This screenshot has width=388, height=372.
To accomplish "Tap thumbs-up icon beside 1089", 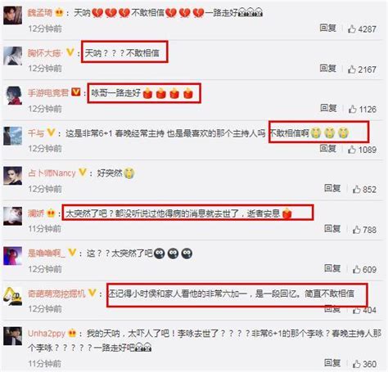I will click(352, 149).
